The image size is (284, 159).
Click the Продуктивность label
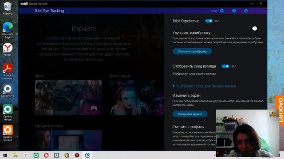click(x=49, y=126)
